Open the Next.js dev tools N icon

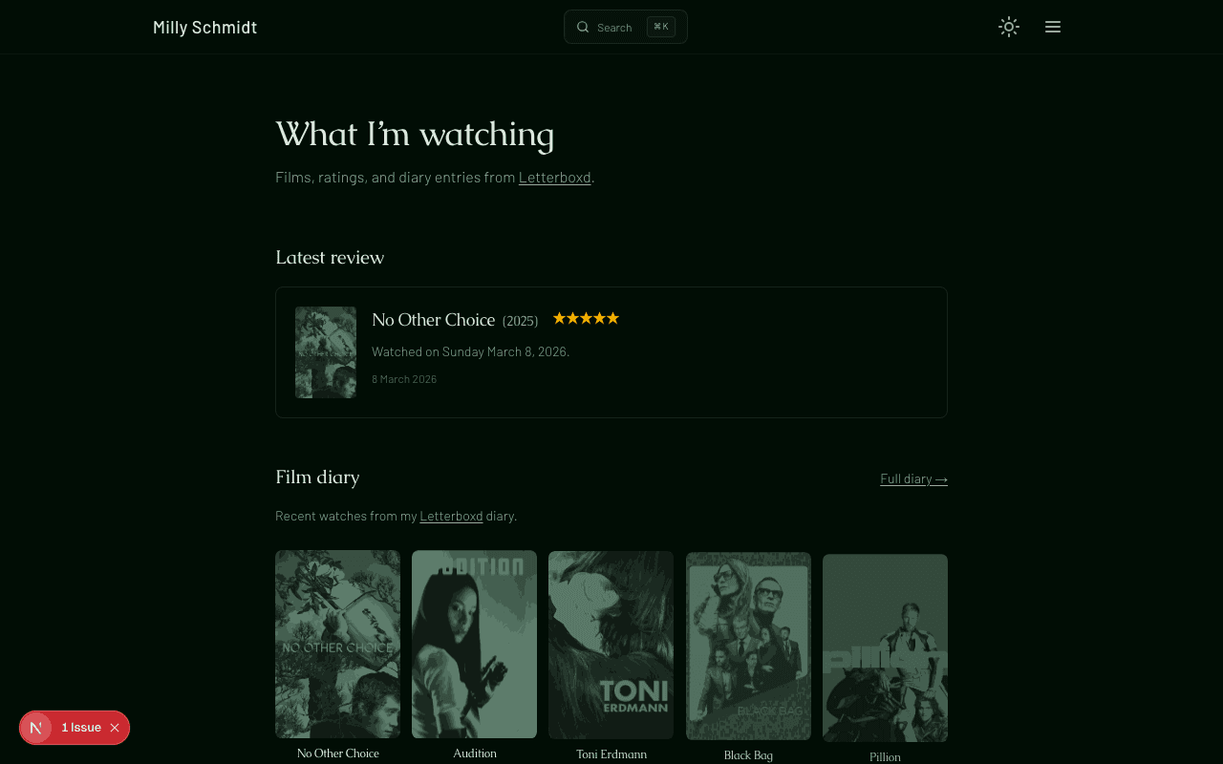pyautogui.click(x=36, y=728)
